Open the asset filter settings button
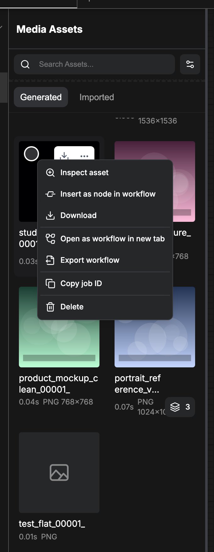The image size is (214, 552). 190,64
